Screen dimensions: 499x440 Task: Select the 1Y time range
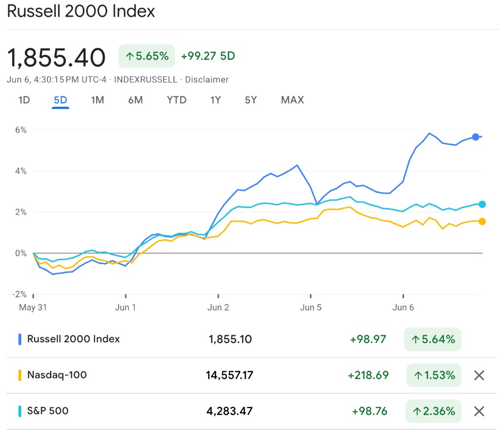(x=215, y=100)
